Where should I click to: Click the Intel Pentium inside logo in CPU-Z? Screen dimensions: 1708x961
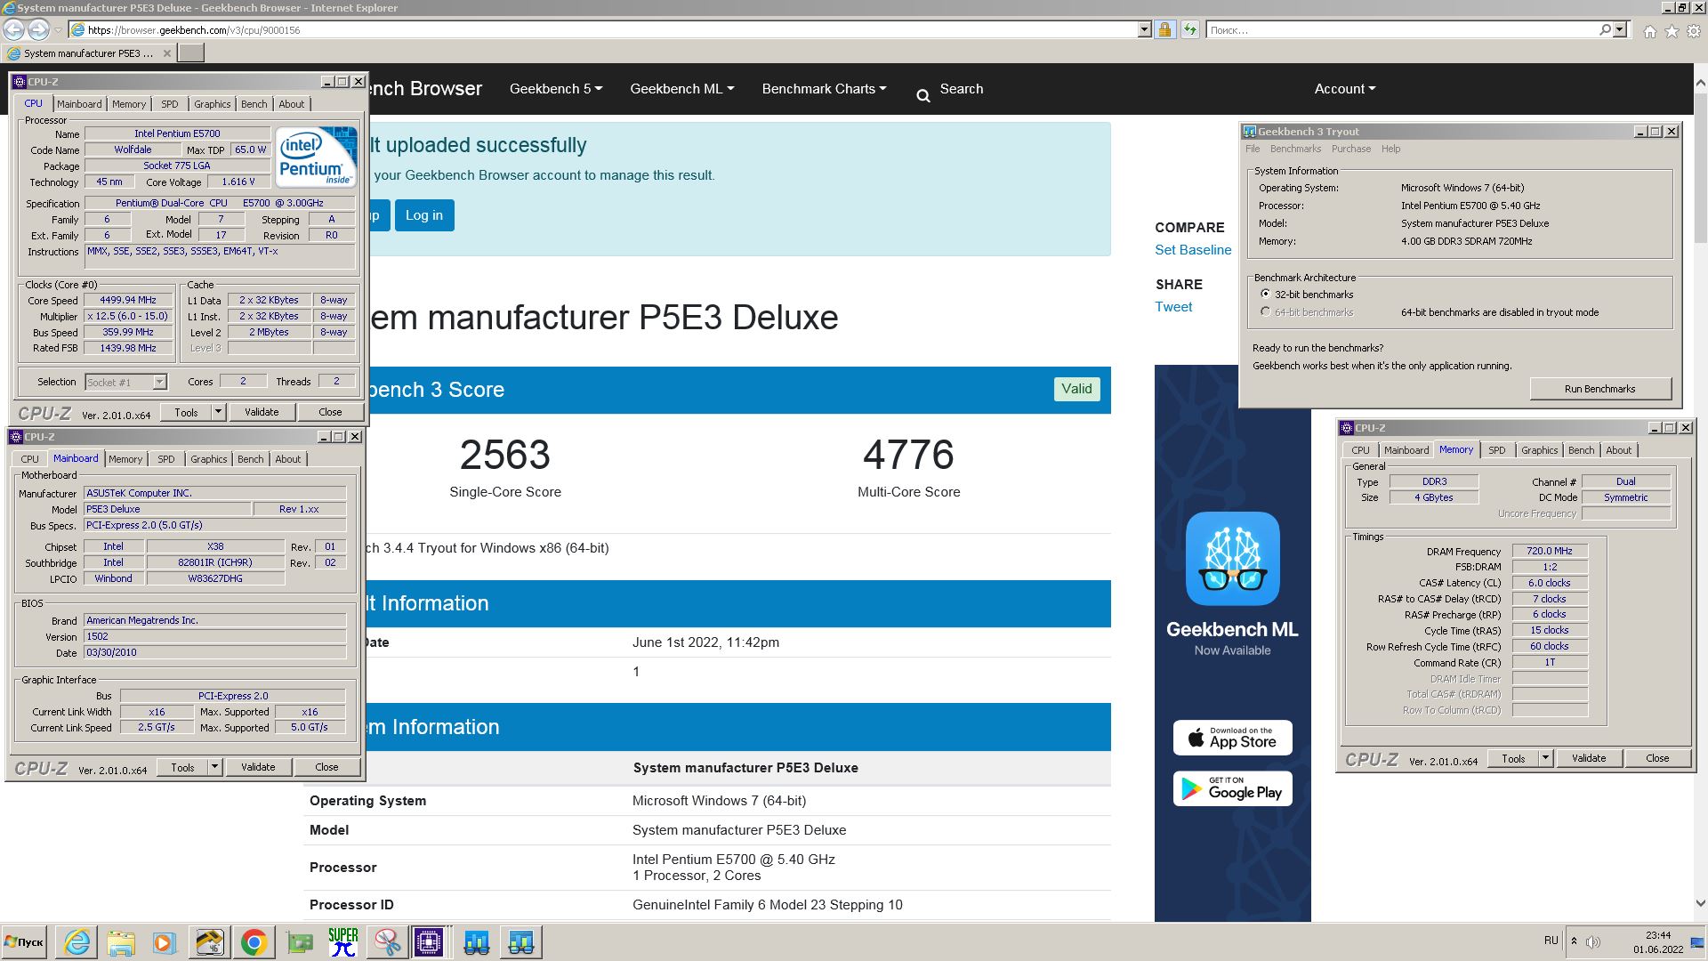pos(316,157)
